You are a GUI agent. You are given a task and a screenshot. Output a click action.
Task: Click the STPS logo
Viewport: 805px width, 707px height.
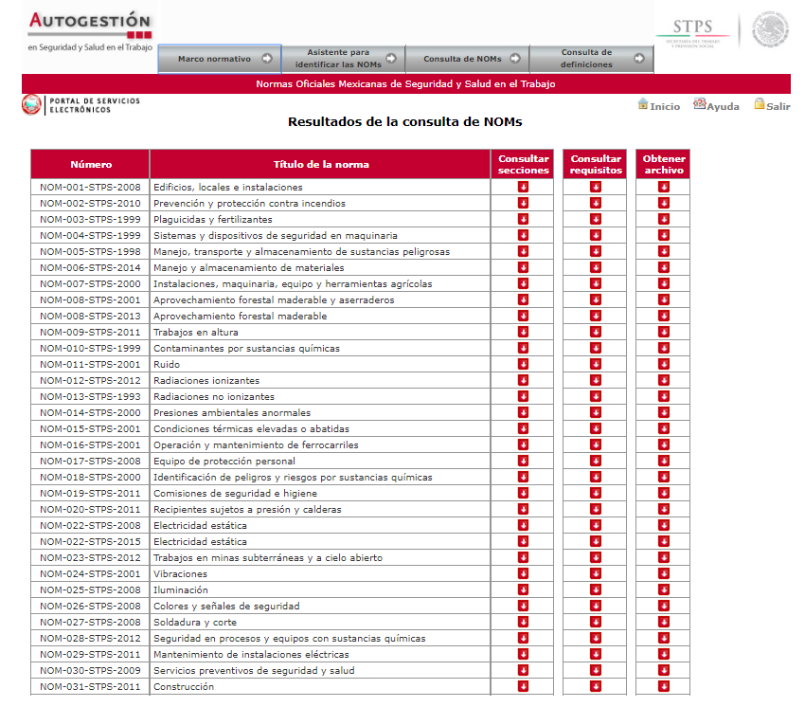tap(692, 32)
